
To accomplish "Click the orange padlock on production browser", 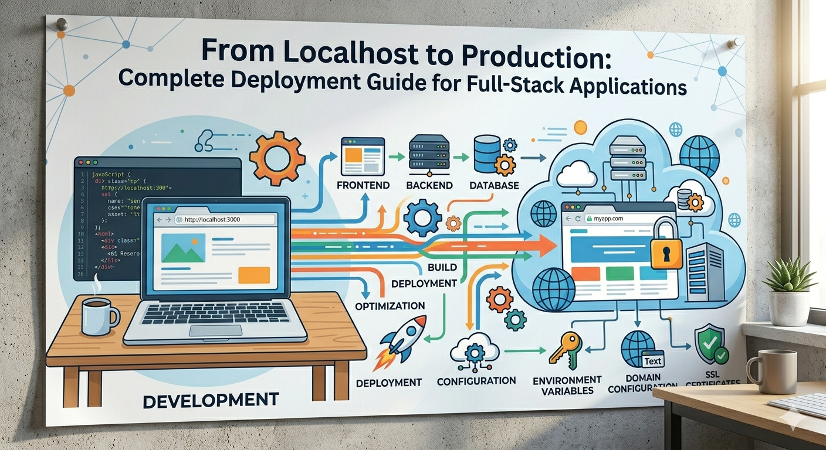I will tap(666, 243).
